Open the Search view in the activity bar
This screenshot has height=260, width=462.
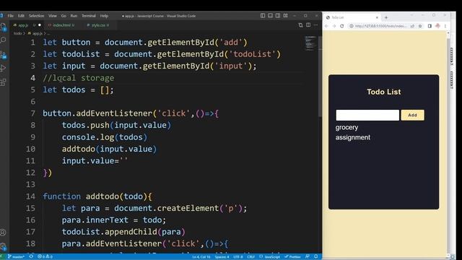(3, 40)
